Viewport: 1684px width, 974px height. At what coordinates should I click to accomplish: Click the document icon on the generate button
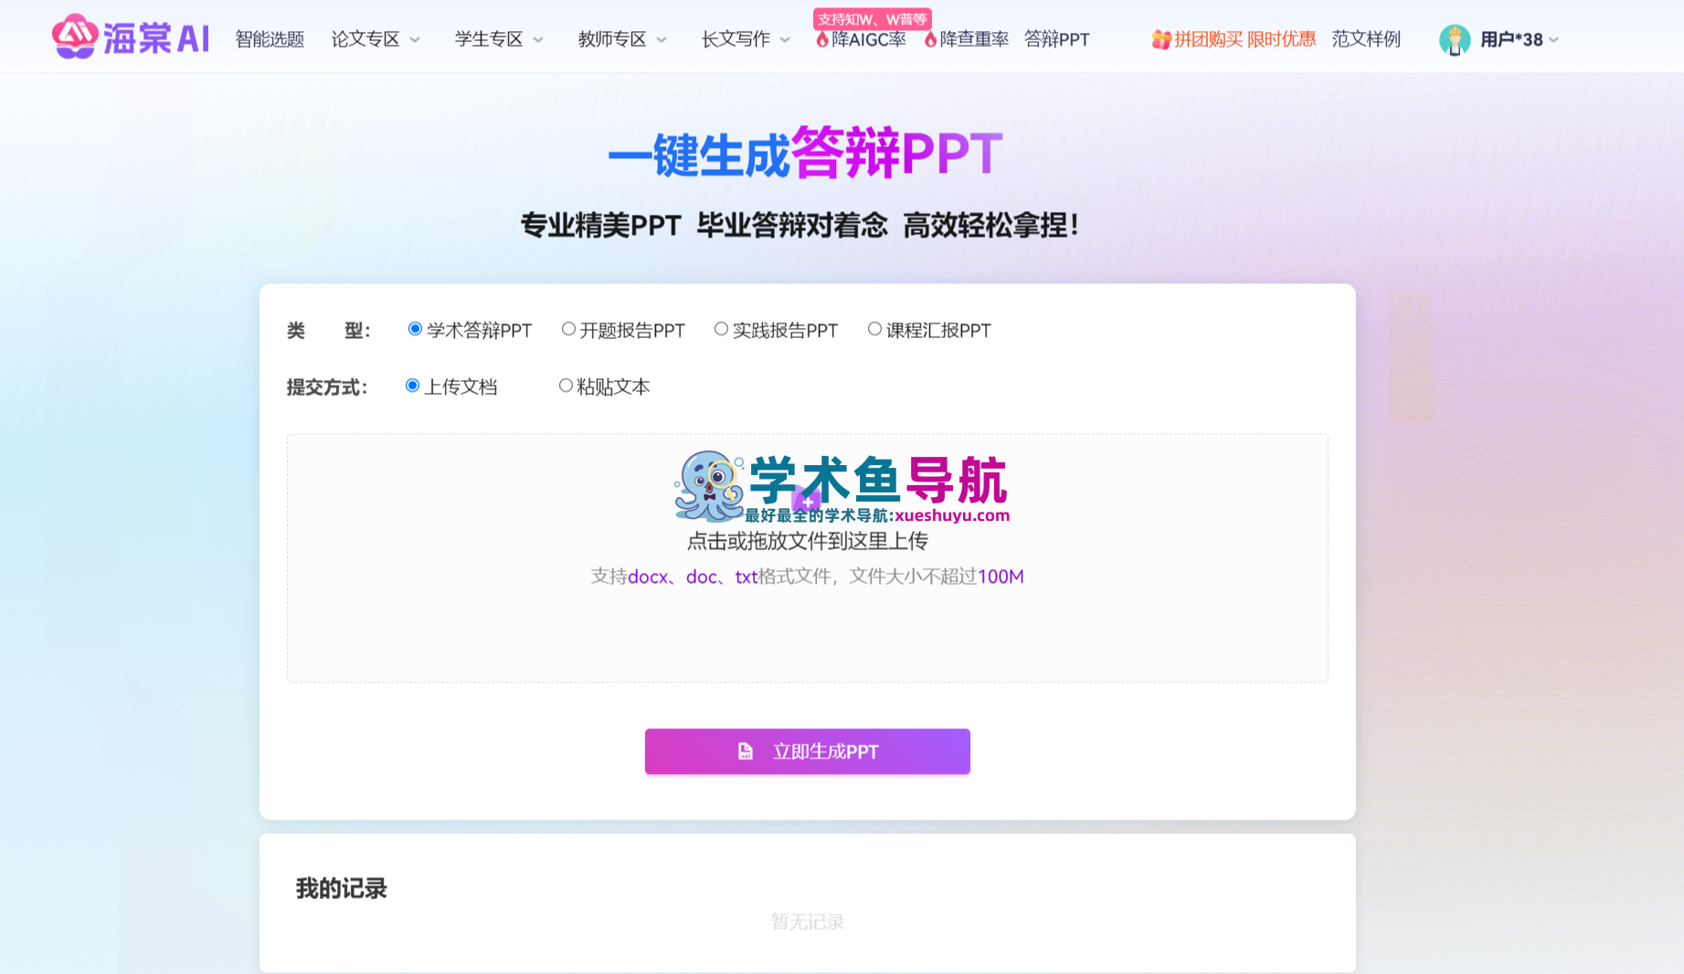(x=746, y=751)
